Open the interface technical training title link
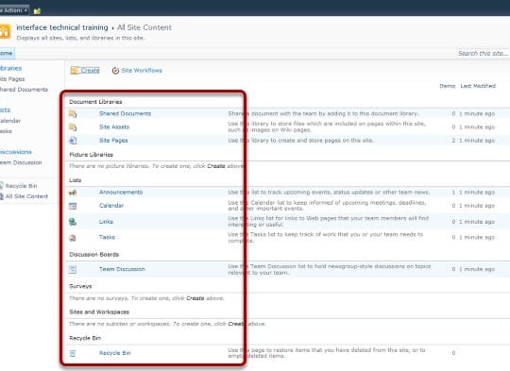This screenshot has height=371, width=510. tap(62, 27)
